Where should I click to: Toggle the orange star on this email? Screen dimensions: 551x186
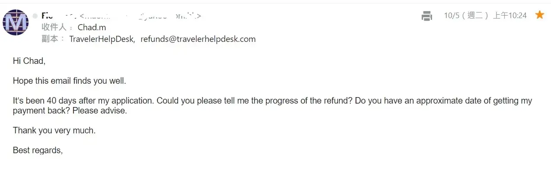(x=539, y=15)
